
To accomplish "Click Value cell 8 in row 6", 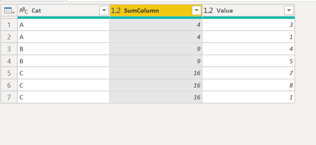I will 249,85.
